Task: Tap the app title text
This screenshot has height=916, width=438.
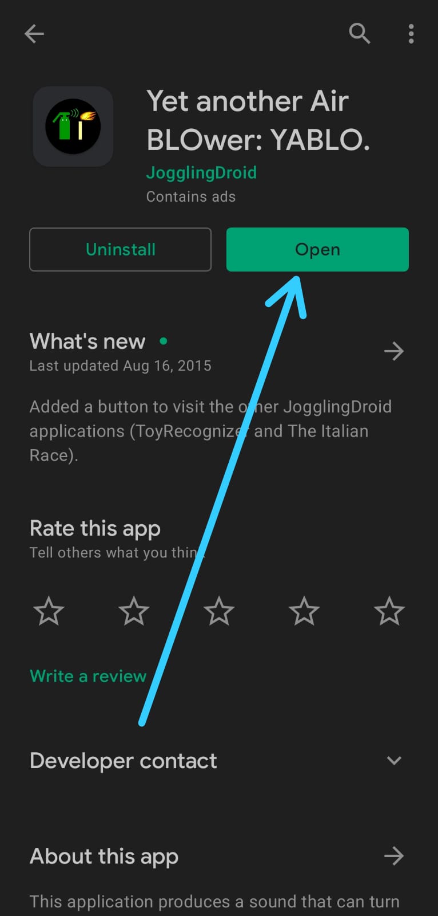Action: click(258, 120)
